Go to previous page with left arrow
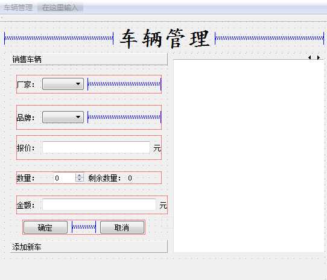Viewport: 327px width, 280px height. (x=310, y=57)
